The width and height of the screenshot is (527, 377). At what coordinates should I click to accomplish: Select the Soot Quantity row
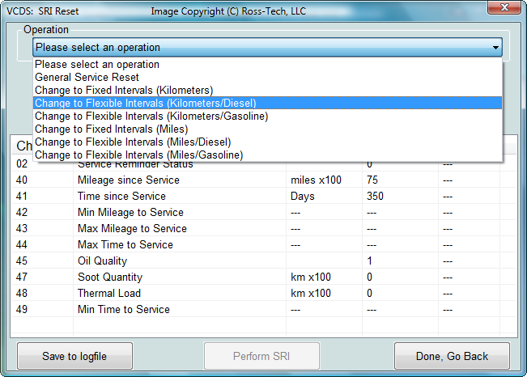(109, 277)
